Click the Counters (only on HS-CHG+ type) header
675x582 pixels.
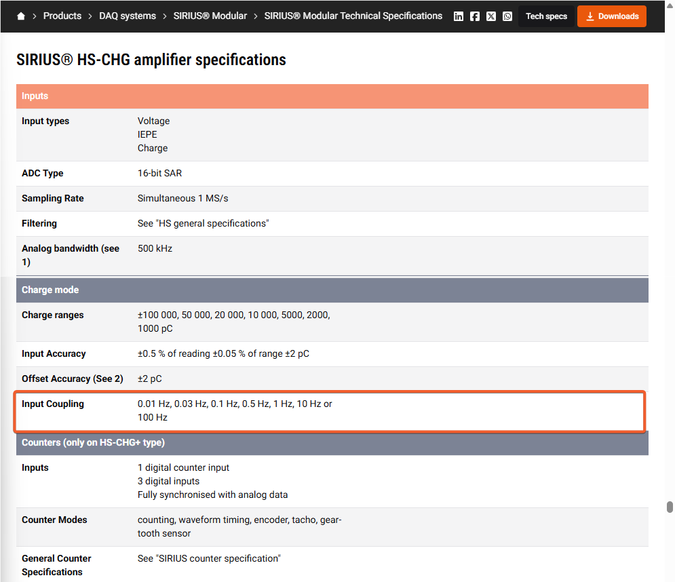click(x=332, y=442)
